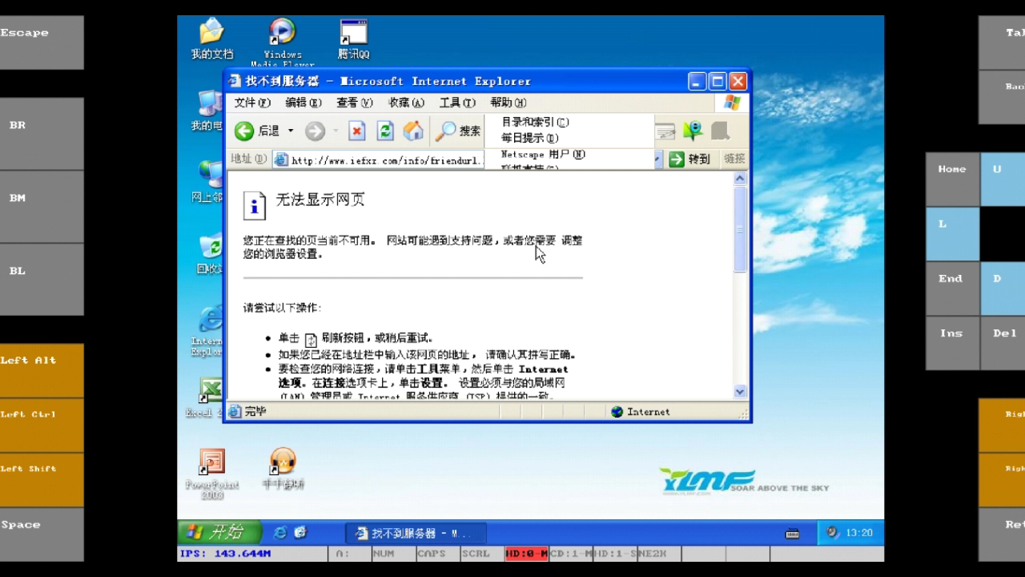The image size is (1025, 577).
Task: Click the CAPS indicator in the emulator status bar
Action: [x=431, y=554]
